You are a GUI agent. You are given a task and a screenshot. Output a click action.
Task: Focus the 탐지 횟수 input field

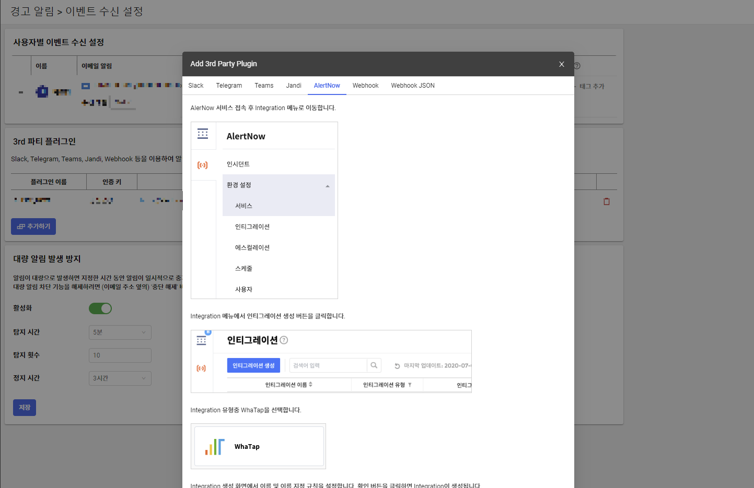[x=120, y=355]
